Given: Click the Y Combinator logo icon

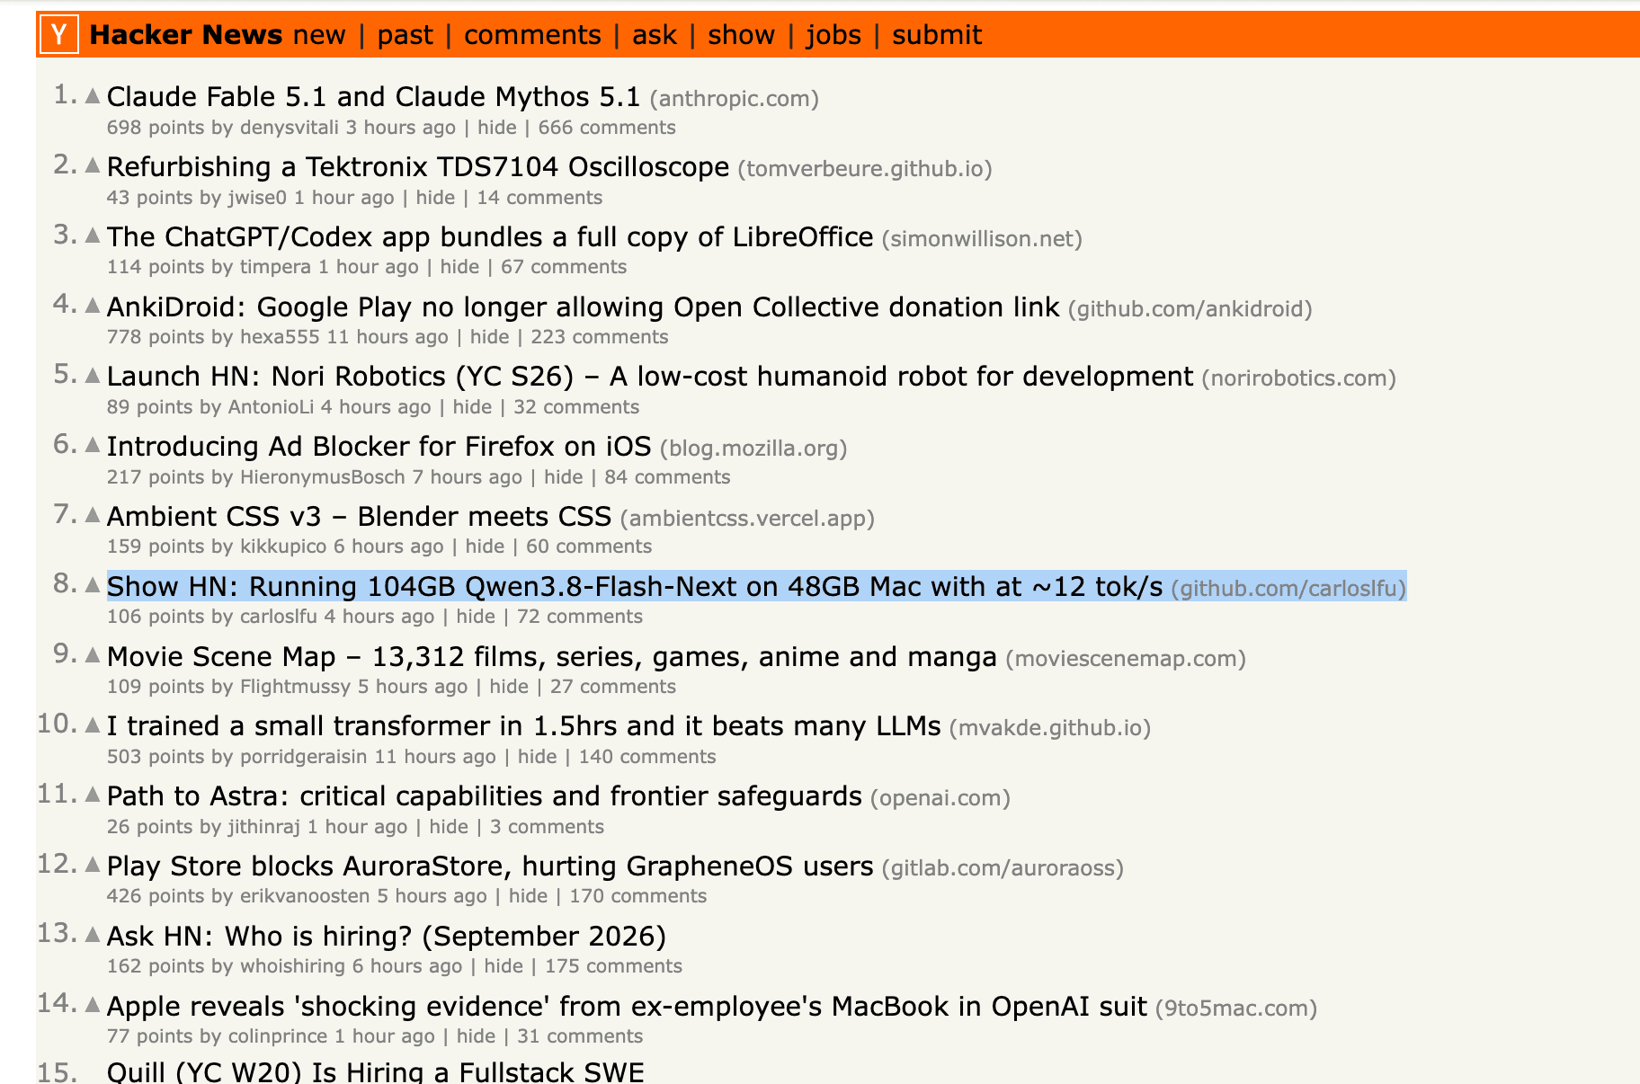Looking at the screenshot, I should pyautogui.click(x=59, y=34).
